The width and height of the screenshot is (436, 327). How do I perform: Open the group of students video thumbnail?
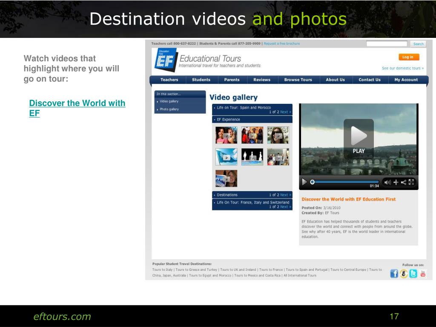coord(252,135)
